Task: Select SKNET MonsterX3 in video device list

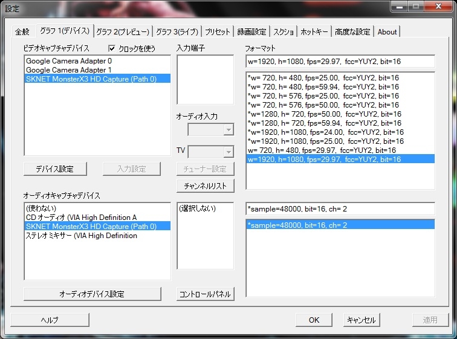Action: (97, 79)
